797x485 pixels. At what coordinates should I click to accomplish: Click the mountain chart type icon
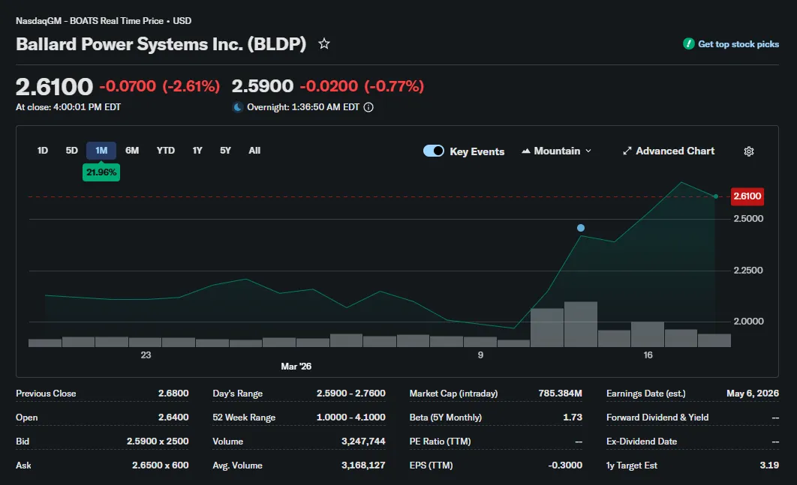[x=525, y=151]
